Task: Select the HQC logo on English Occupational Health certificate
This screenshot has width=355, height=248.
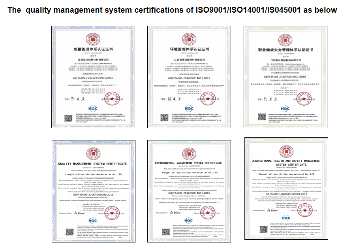Action: pyautogui.click(x=286, y=218)
